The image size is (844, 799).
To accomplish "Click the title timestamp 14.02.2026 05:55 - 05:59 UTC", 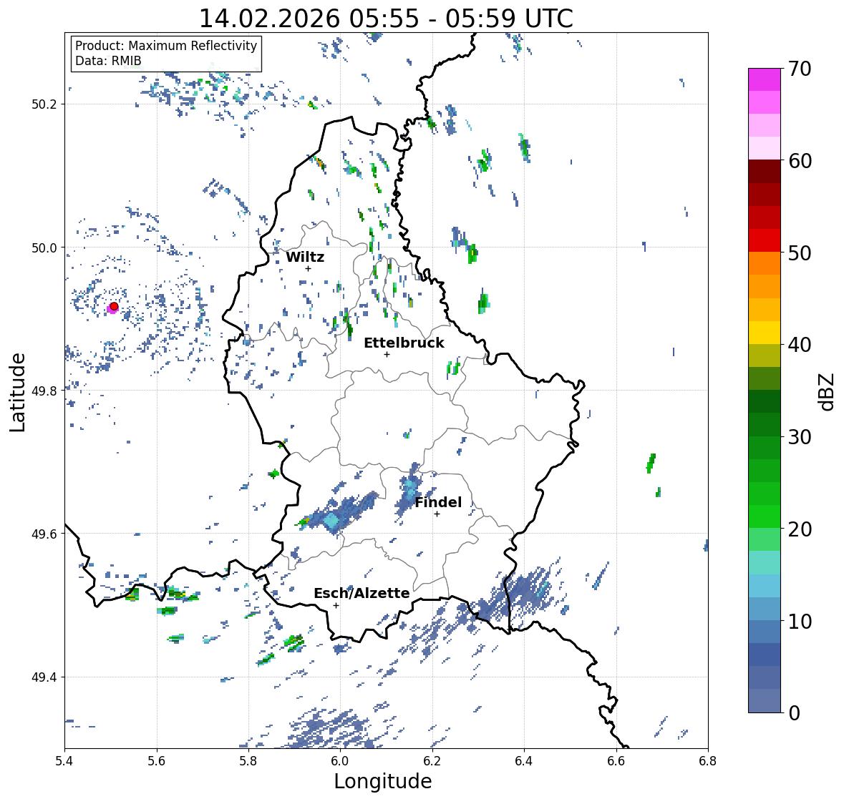I will [x=386, y=19].
